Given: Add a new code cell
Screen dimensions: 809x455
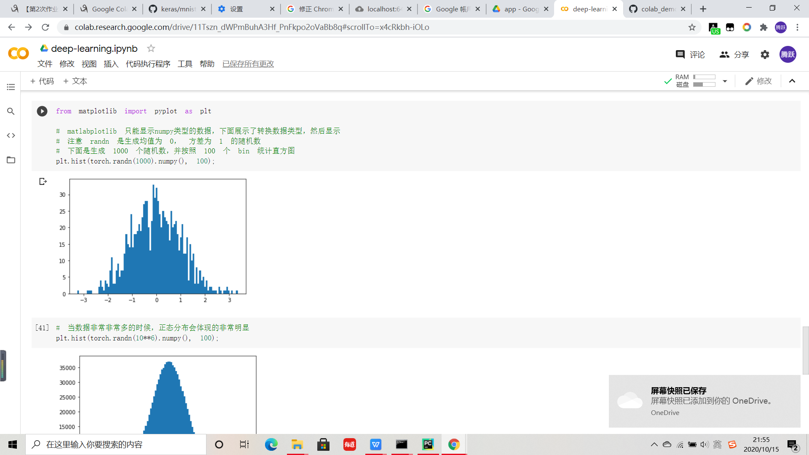Looking at the screenshot, I should click(x=42, y=81).
